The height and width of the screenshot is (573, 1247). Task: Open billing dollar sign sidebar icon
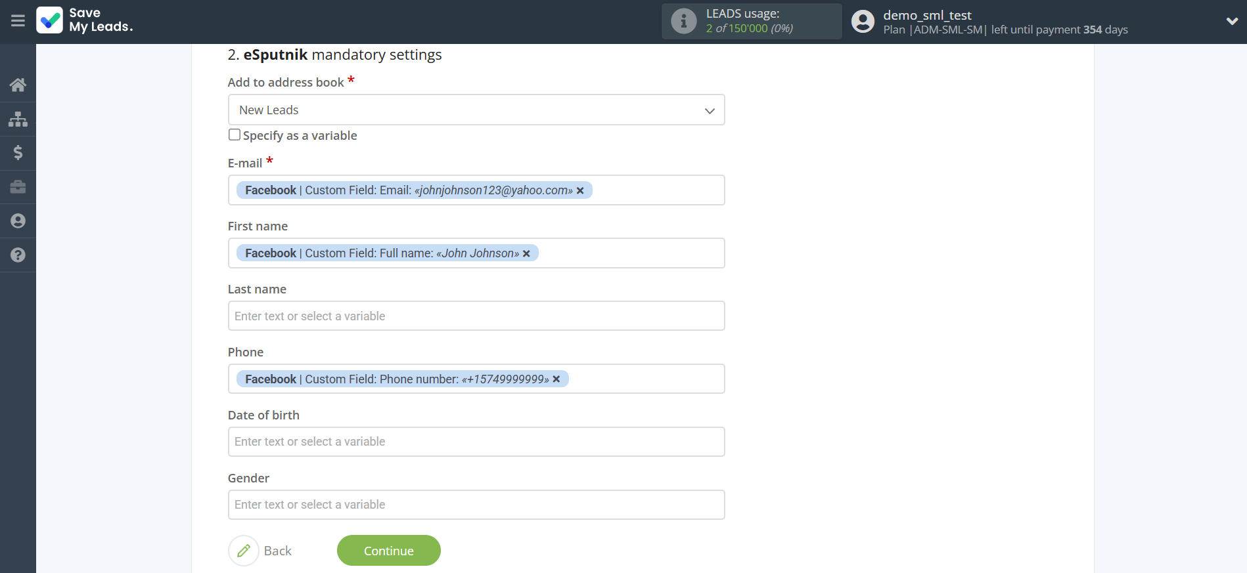click(x=18, y=153)
